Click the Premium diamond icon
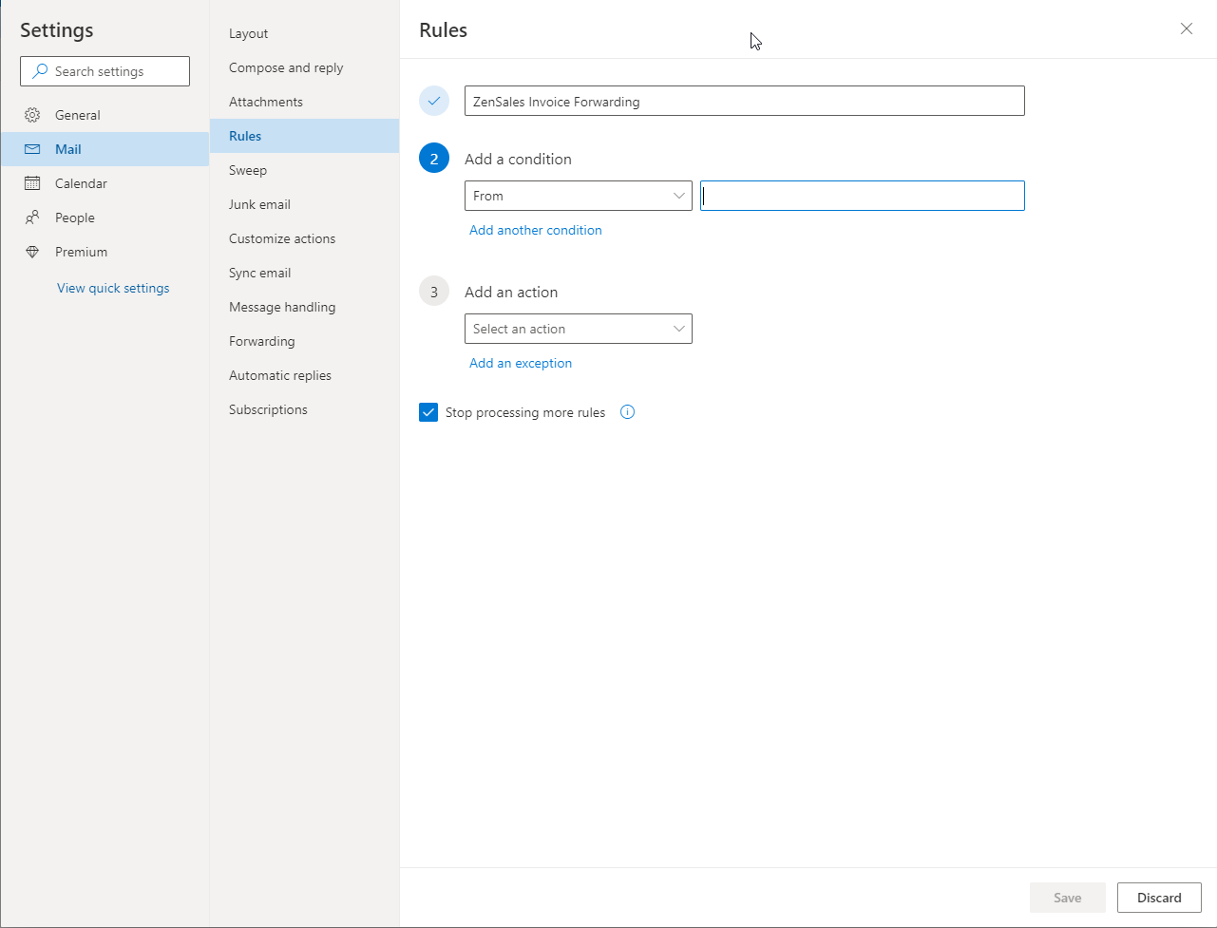 32,252
